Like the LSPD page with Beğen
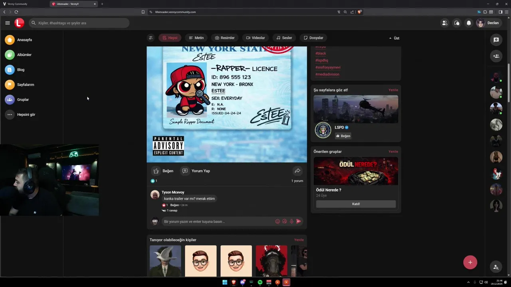 point(343,136)
